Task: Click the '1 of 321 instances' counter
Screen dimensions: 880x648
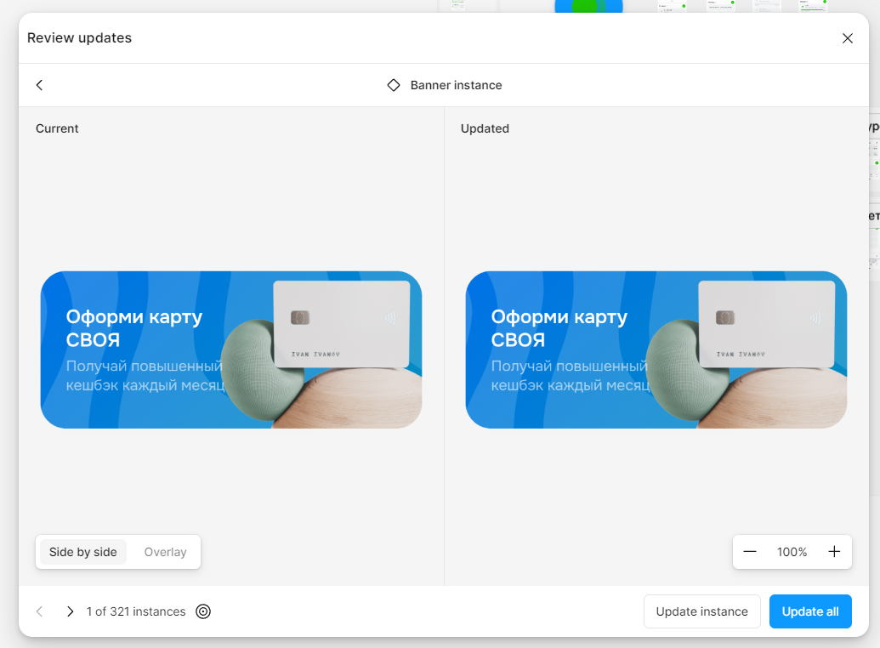Action: (136, 611)
